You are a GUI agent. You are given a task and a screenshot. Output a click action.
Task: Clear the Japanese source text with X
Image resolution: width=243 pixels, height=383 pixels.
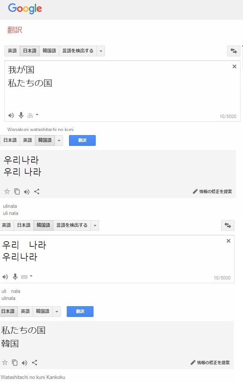coord(234,66)
